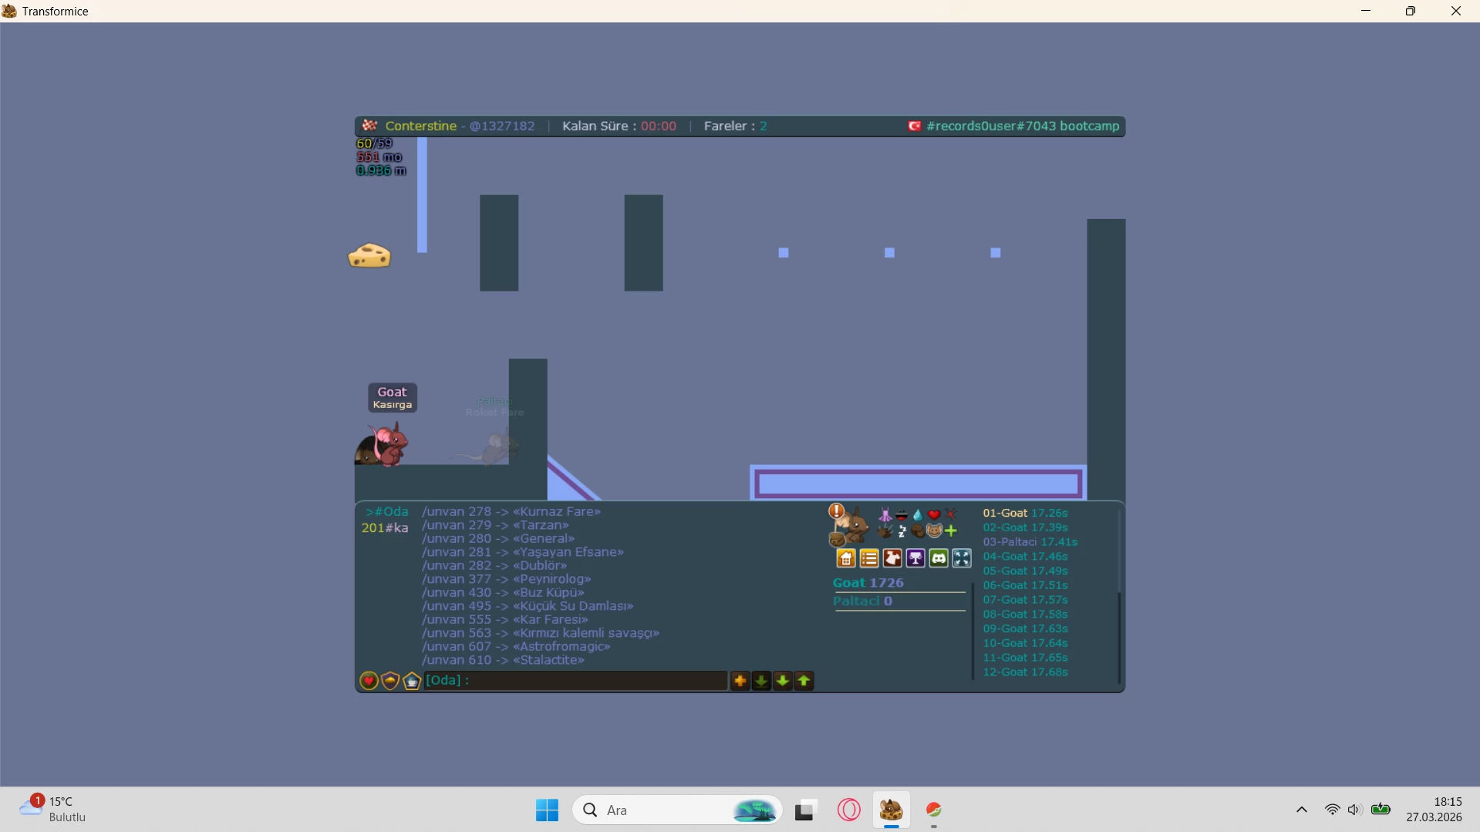
Task: Click the checkered map icon in header
Action: 369,126
